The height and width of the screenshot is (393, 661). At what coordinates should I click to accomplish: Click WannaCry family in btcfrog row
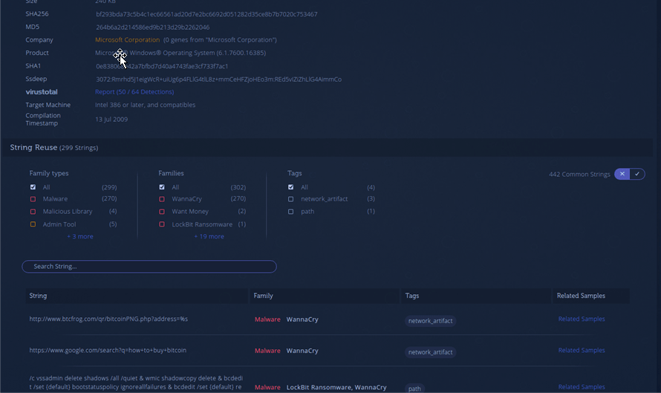coord(302,319)
